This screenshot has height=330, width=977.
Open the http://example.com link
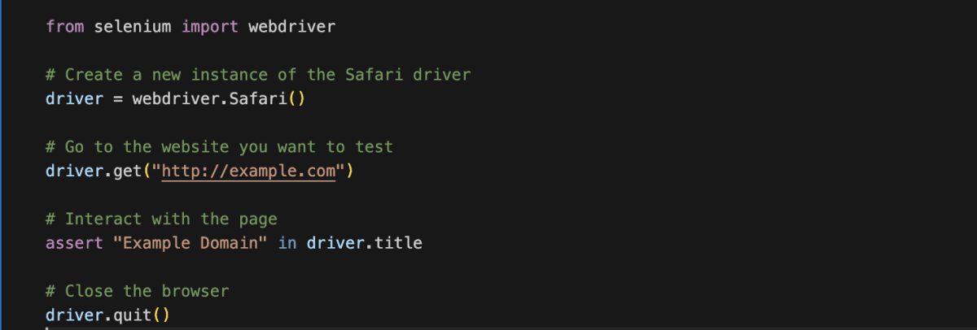click(x=248, y=172)
